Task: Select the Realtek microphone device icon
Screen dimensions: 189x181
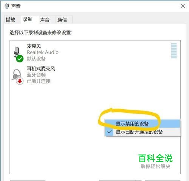Action: (x=17, y=52)
